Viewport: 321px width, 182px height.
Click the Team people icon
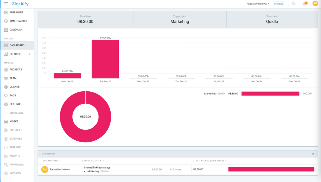tap(6, 78)
